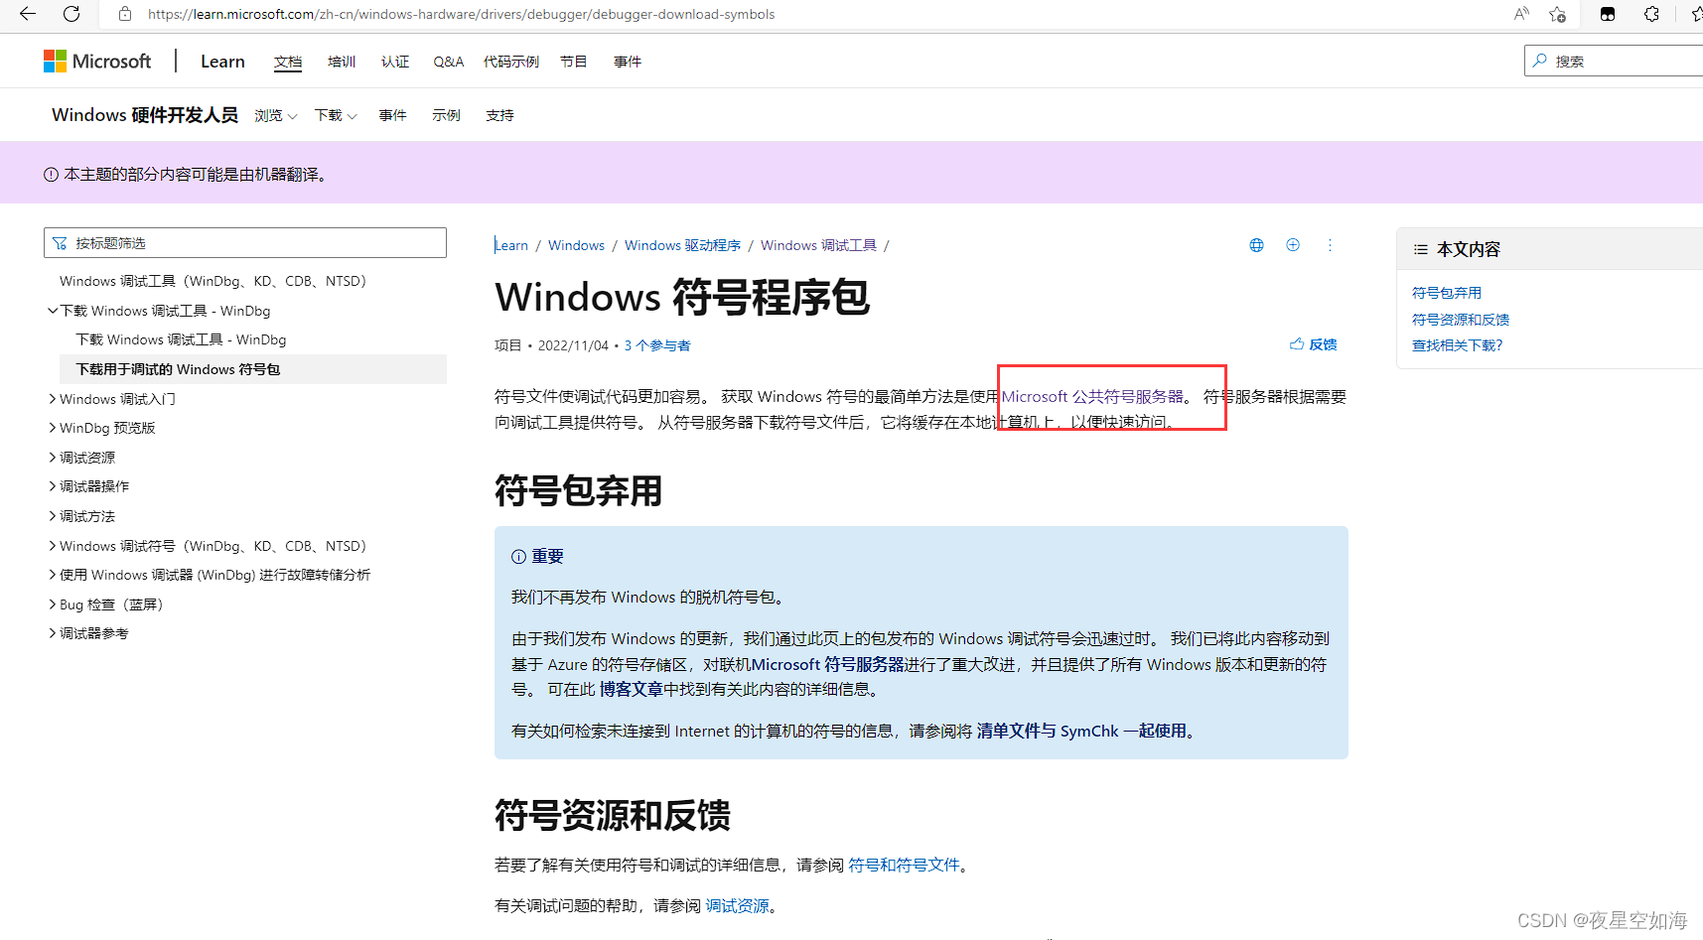Click the 本文内容 list icon

click(1419, 249)
